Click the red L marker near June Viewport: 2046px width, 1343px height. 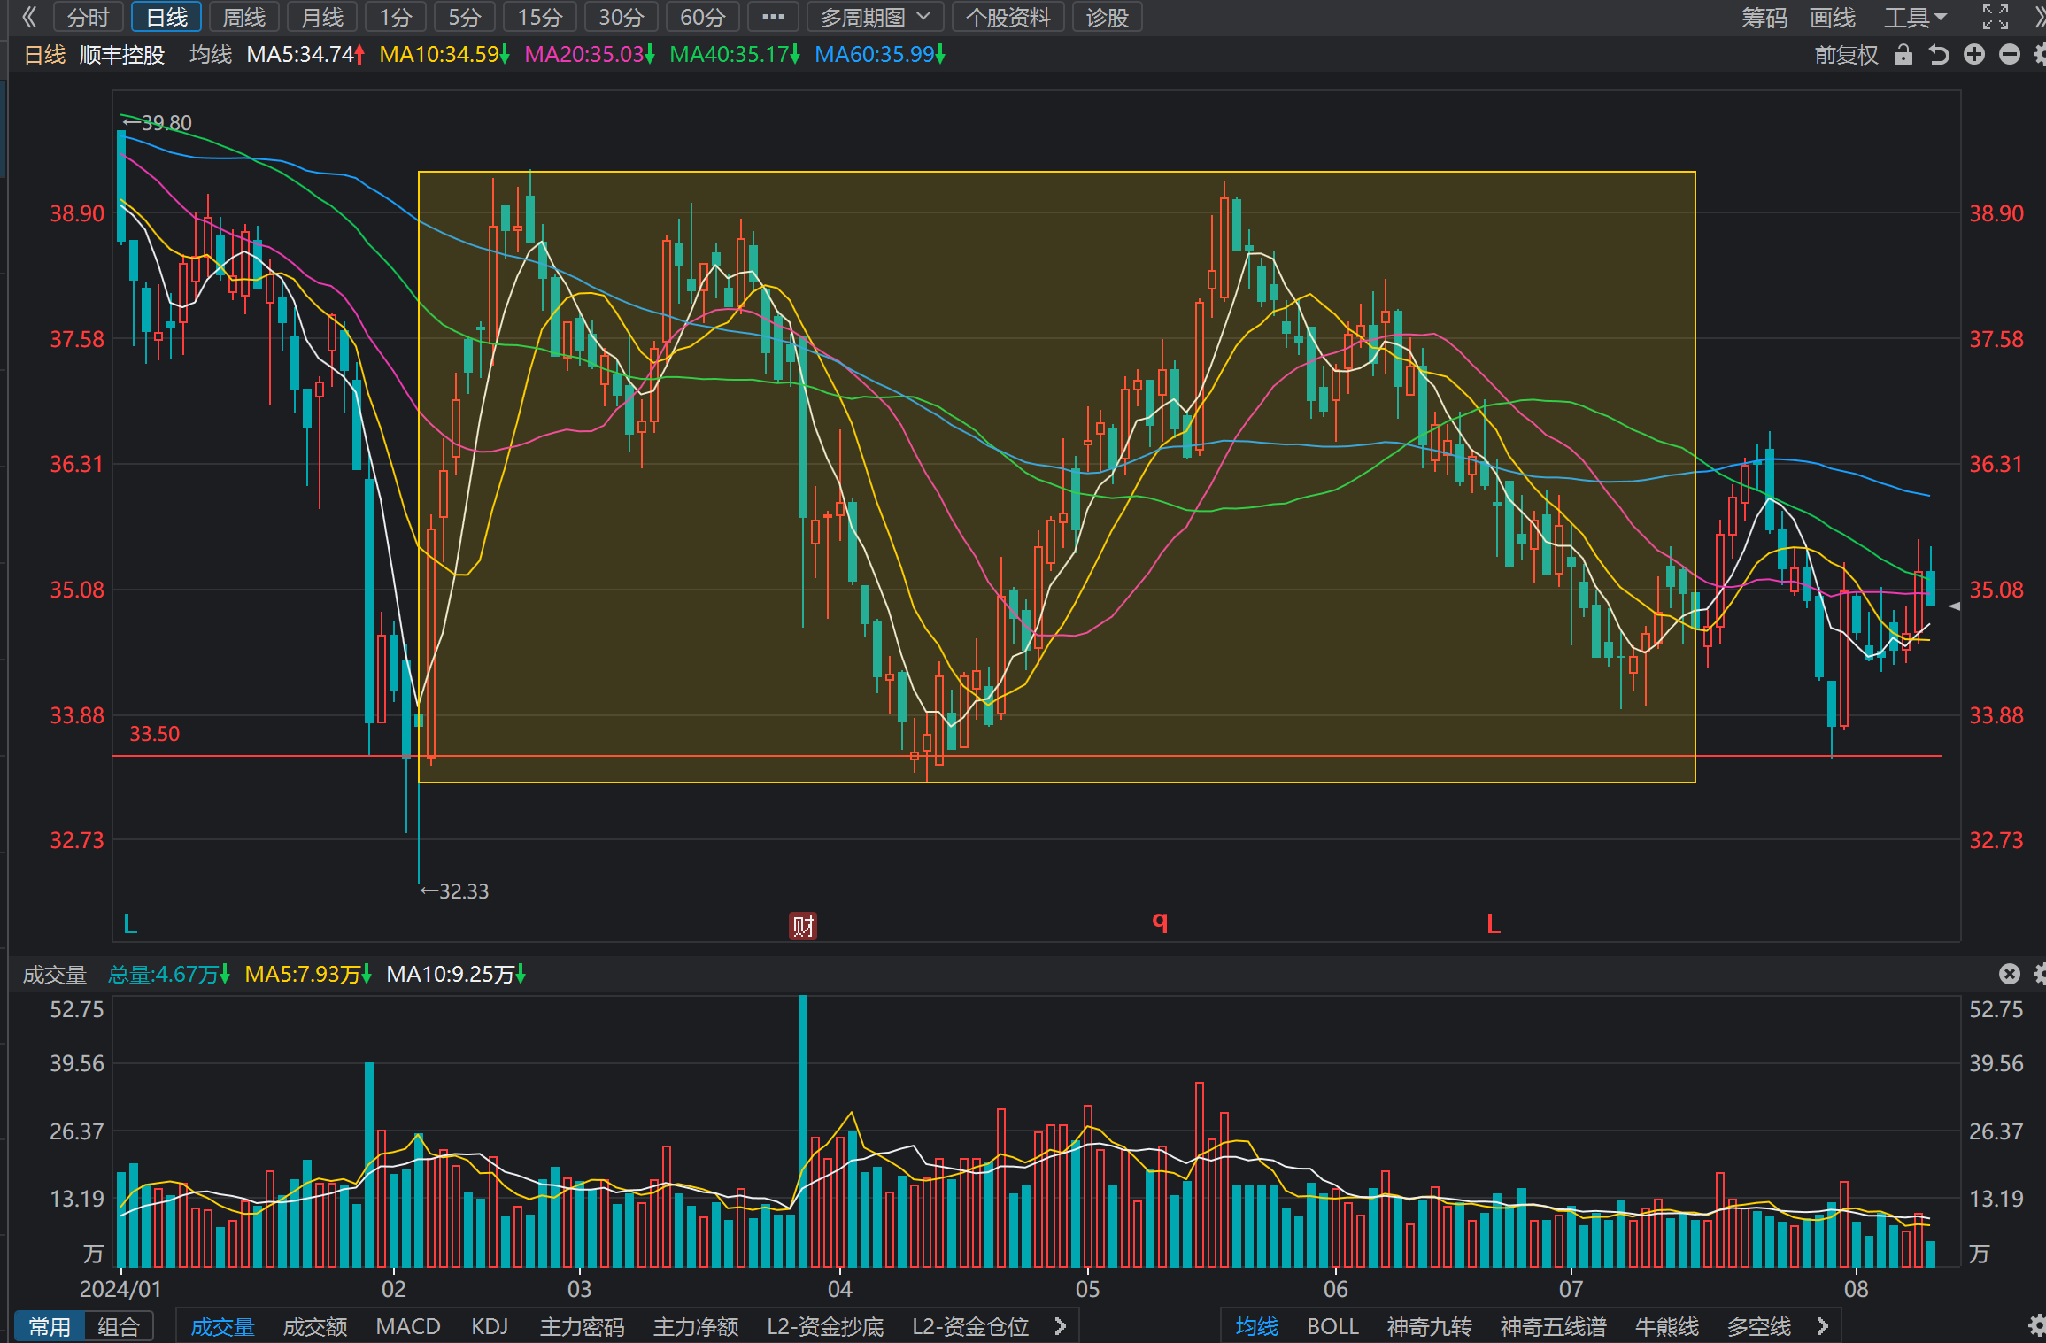pos(1494,924)
